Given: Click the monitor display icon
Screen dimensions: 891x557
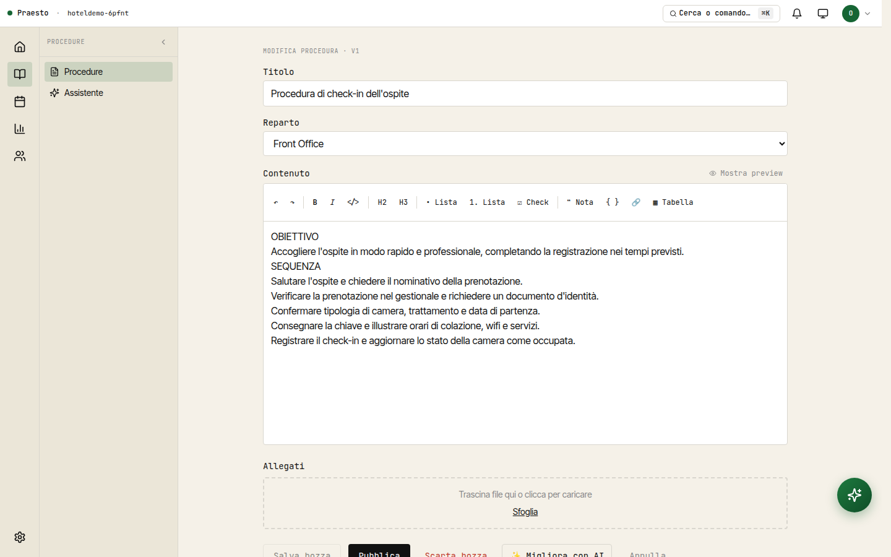Looking at the screenshot, I should [x=823, y=13].
